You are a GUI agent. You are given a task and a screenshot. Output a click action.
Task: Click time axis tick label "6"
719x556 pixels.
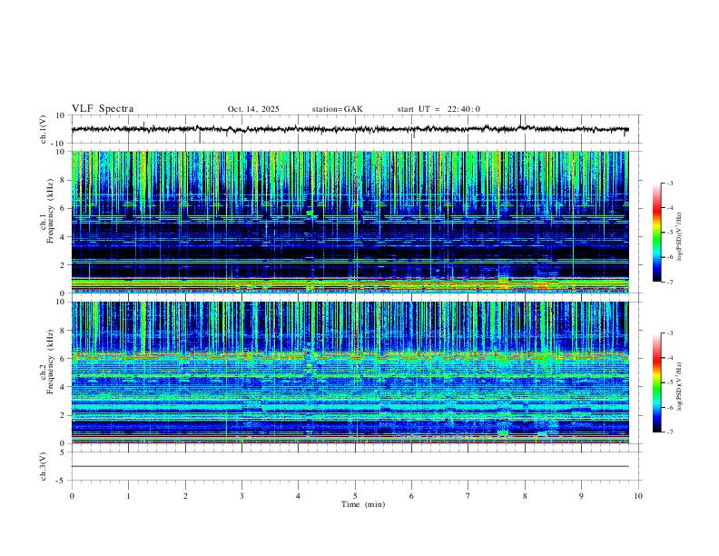tap(411, 496)
